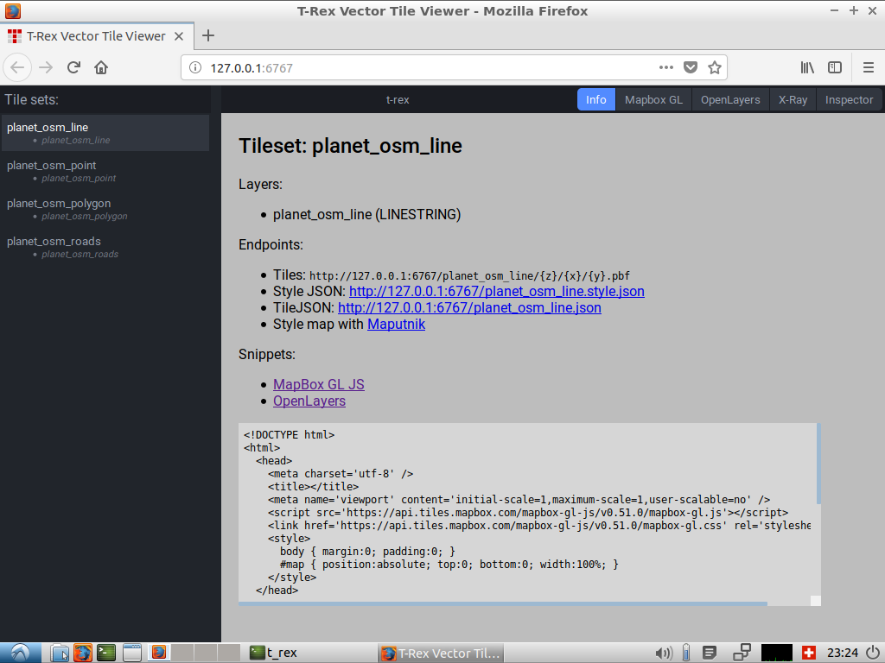Click the Tiles endpoint URL text
This screenshot has width=885, height=663.
pos(469,275)
